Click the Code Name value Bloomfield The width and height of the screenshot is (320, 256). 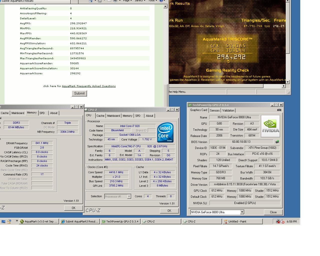[x=117, y=130]
